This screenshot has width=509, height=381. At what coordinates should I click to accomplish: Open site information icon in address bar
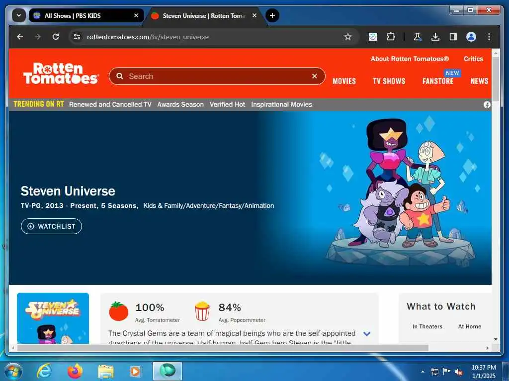click(77, 37)
